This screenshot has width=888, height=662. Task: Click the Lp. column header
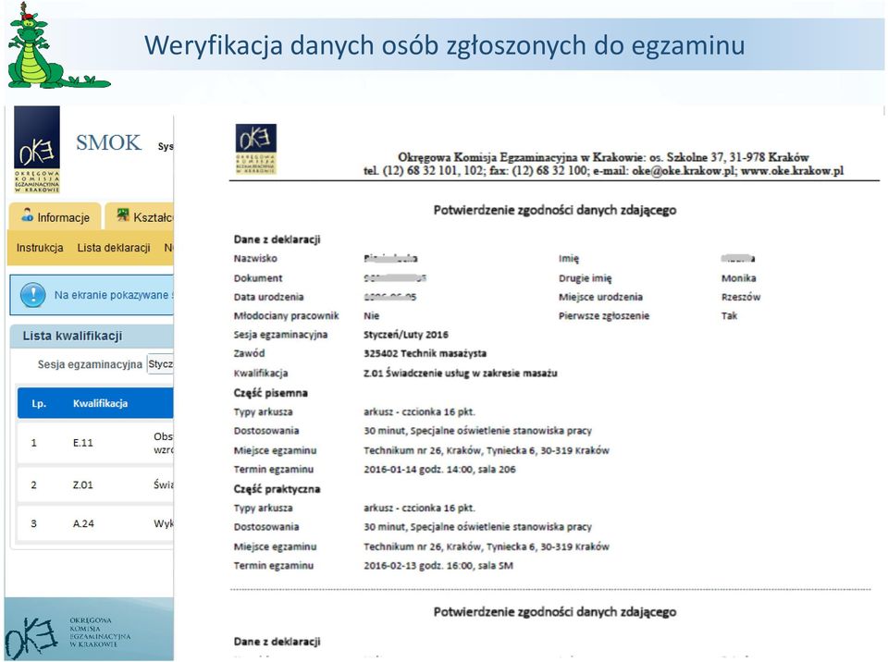pyautogui.click(x=39, y=403)
